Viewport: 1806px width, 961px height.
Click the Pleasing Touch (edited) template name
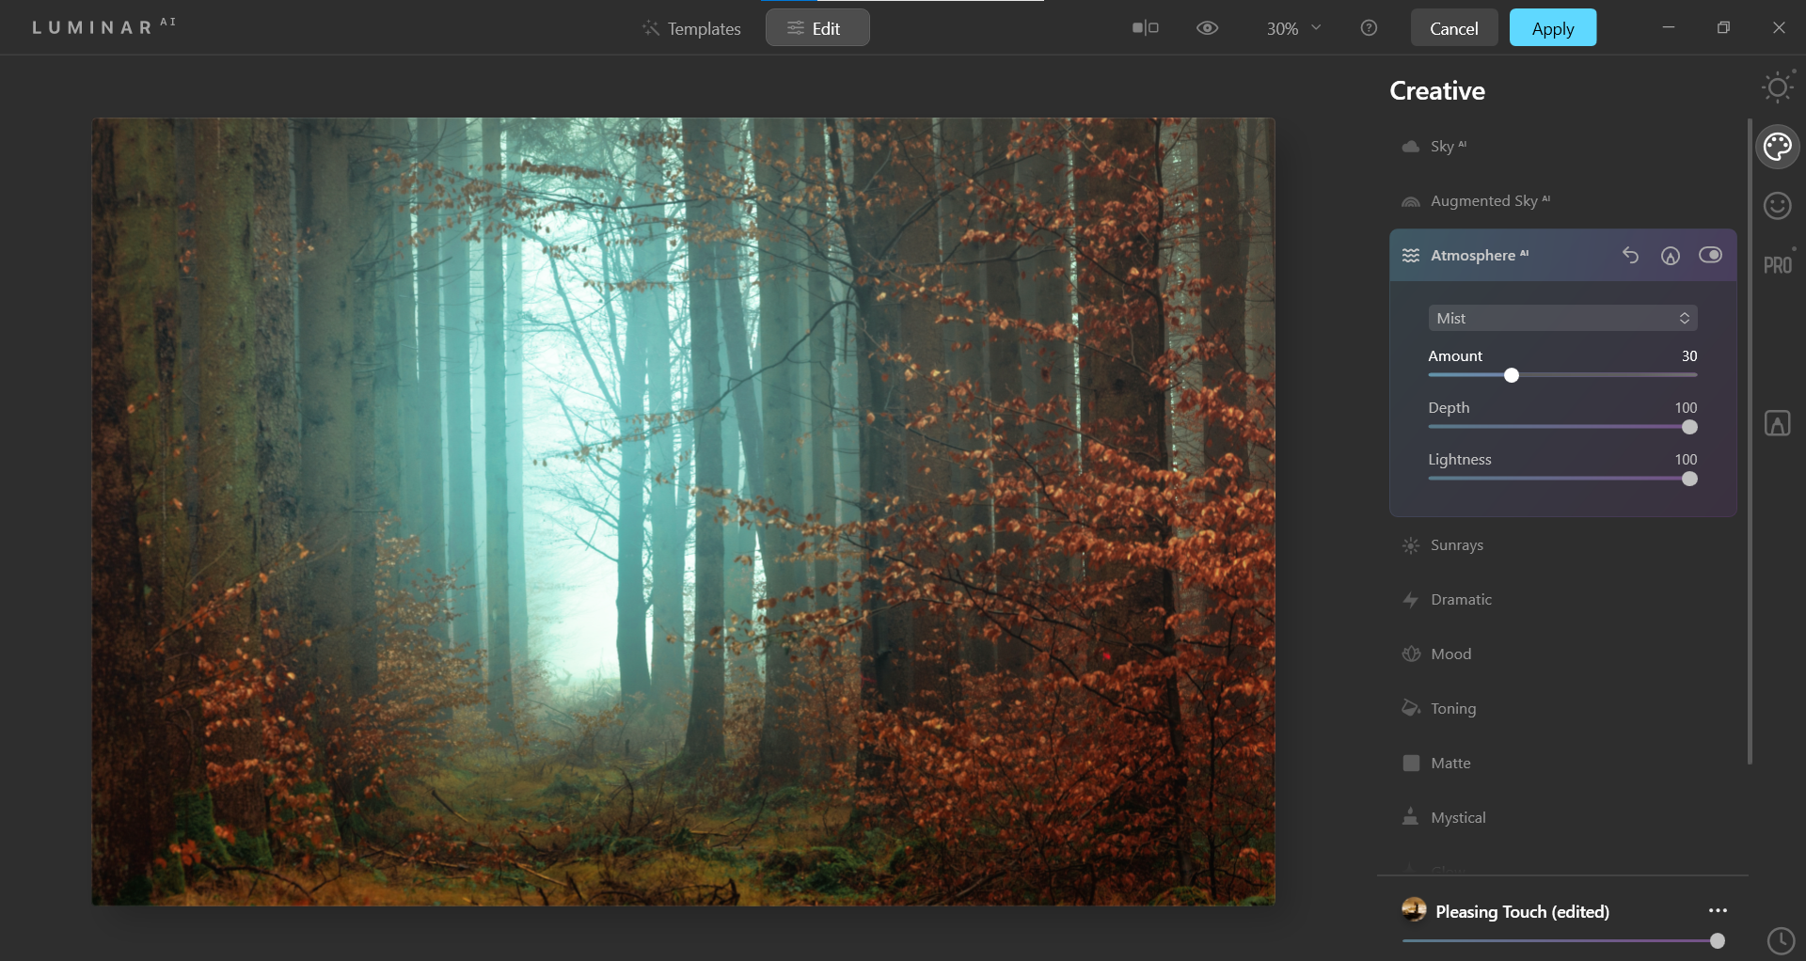coord(1522,911)
